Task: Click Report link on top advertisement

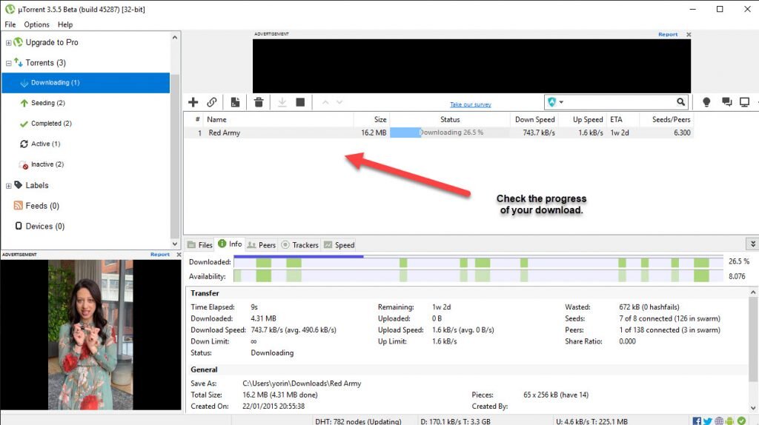Action: click(x=668, y=34)
